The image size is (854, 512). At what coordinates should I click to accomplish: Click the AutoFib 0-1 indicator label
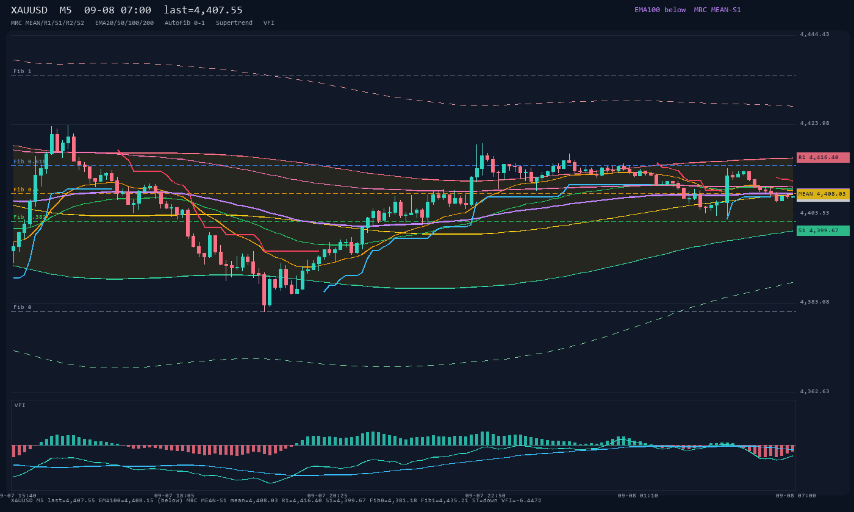point(185,23)
